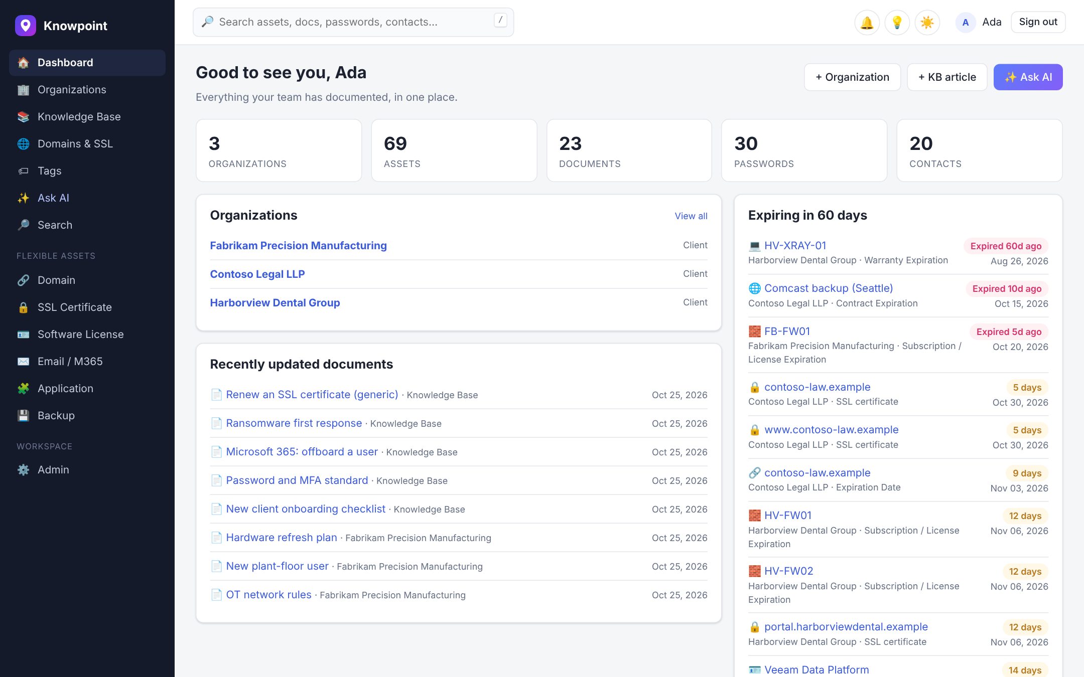The width and height of the screenshot is (1084, 677).
Task: Click the '9 days' expiry badge
Action: 1027,473
